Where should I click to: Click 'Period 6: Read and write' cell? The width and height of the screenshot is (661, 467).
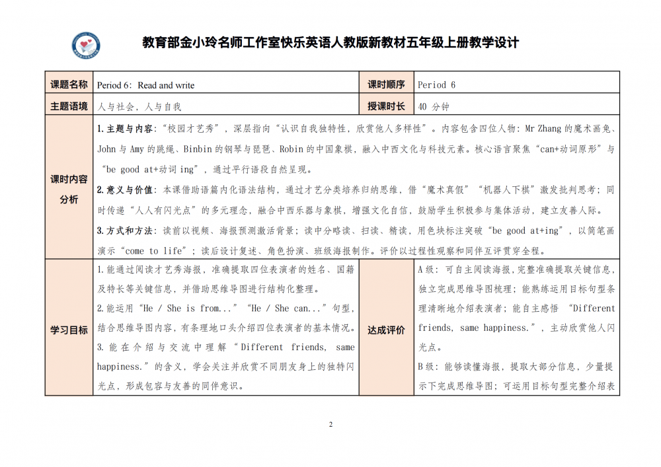click(226, 83)
